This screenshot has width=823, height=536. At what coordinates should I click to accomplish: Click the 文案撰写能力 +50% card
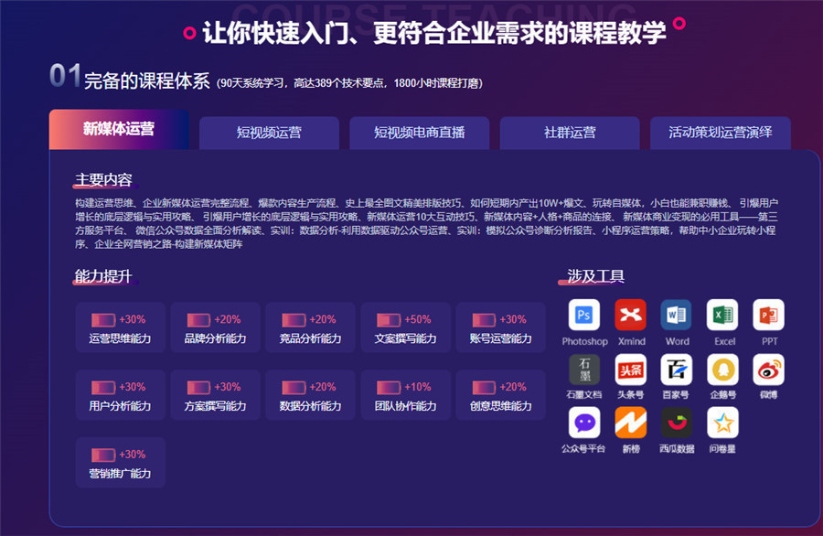pos(405,327)
